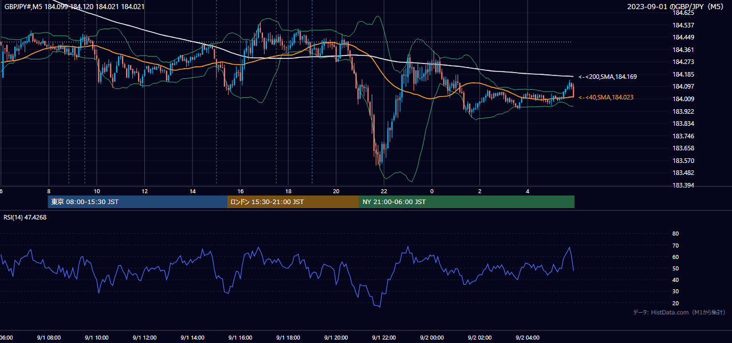Click the 9/1 12:00 bottom time label
Screen dimensions: 732x343
tap(144, 338)
